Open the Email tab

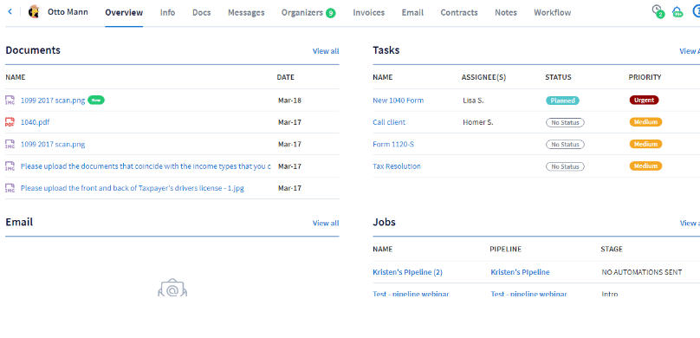point(412,12)
